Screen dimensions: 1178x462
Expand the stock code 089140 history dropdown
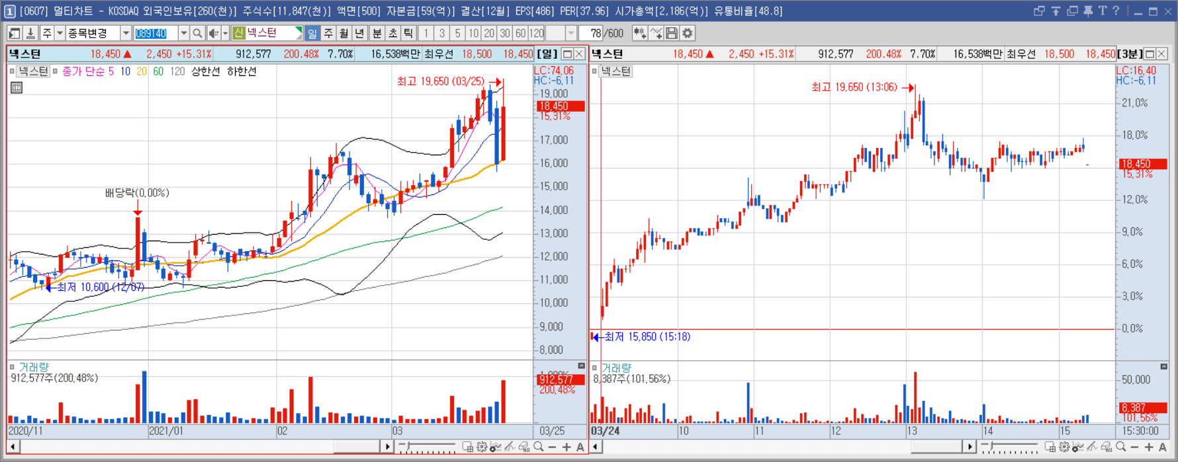click(x=184, y=33)
